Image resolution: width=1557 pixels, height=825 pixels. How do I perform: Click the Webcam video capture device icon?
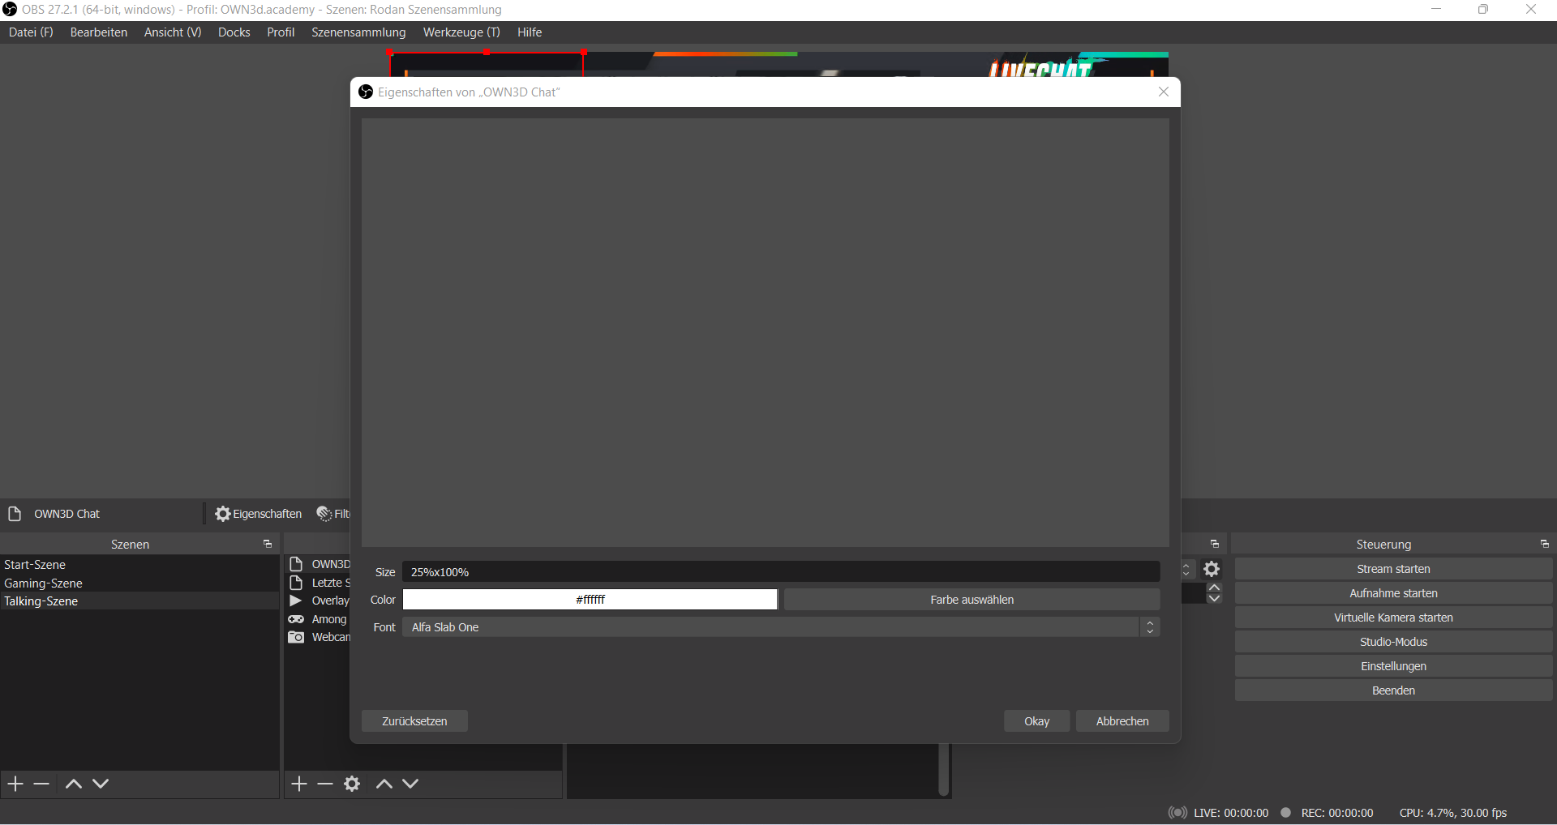pos(297,638)
